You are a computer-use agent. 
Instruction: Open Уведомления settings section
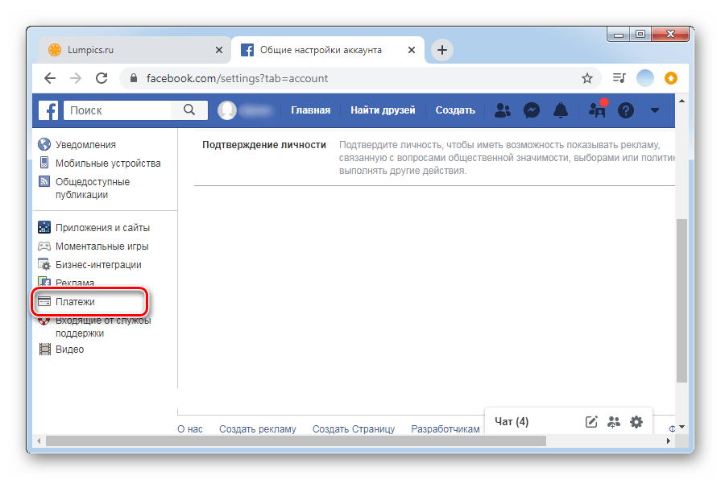(85, 145)
